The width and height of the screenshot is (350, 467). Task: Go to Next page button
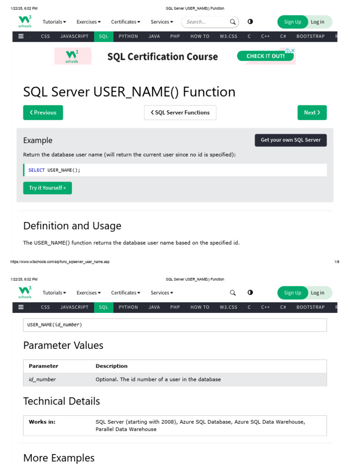(312, 113)
